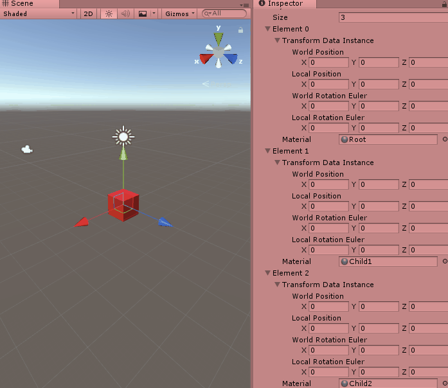Image resolution: width=448 pixels, height=388 pixels.
Task: Click Element 2 Local Position X field
Action: (x=328, y=328)
